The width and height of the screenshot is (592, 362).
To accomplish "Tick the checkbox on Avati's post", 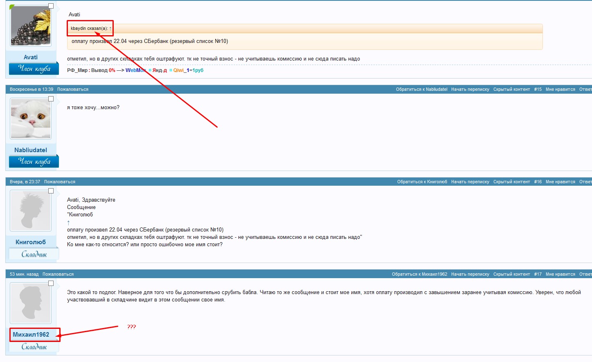I will (51, 6).
